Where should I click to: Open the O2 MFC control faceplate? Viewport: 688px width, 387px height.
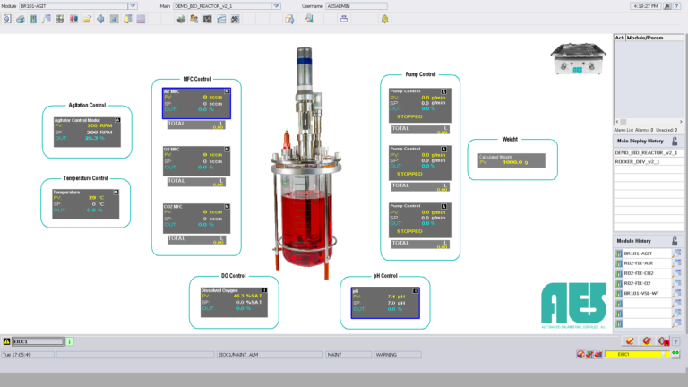196,160
